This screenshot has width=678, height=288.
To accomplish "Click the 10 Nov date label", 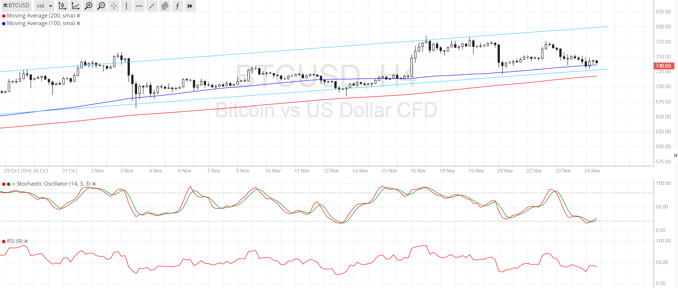I will click(x=273, y=171).
